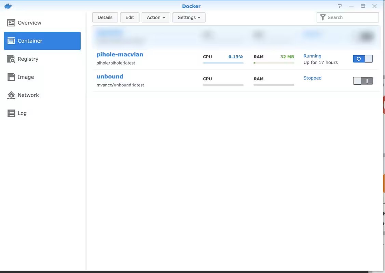Click the Overview sidebar icon
385x273 pixels.
pyautogui.click(x=11, y=23)
